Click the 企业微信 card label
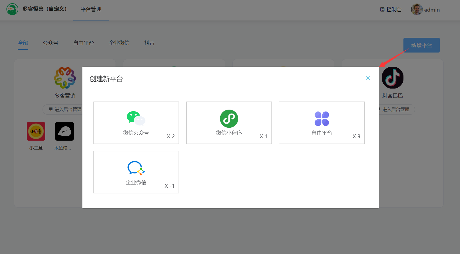The image size is (460, 254). point(136,182)
